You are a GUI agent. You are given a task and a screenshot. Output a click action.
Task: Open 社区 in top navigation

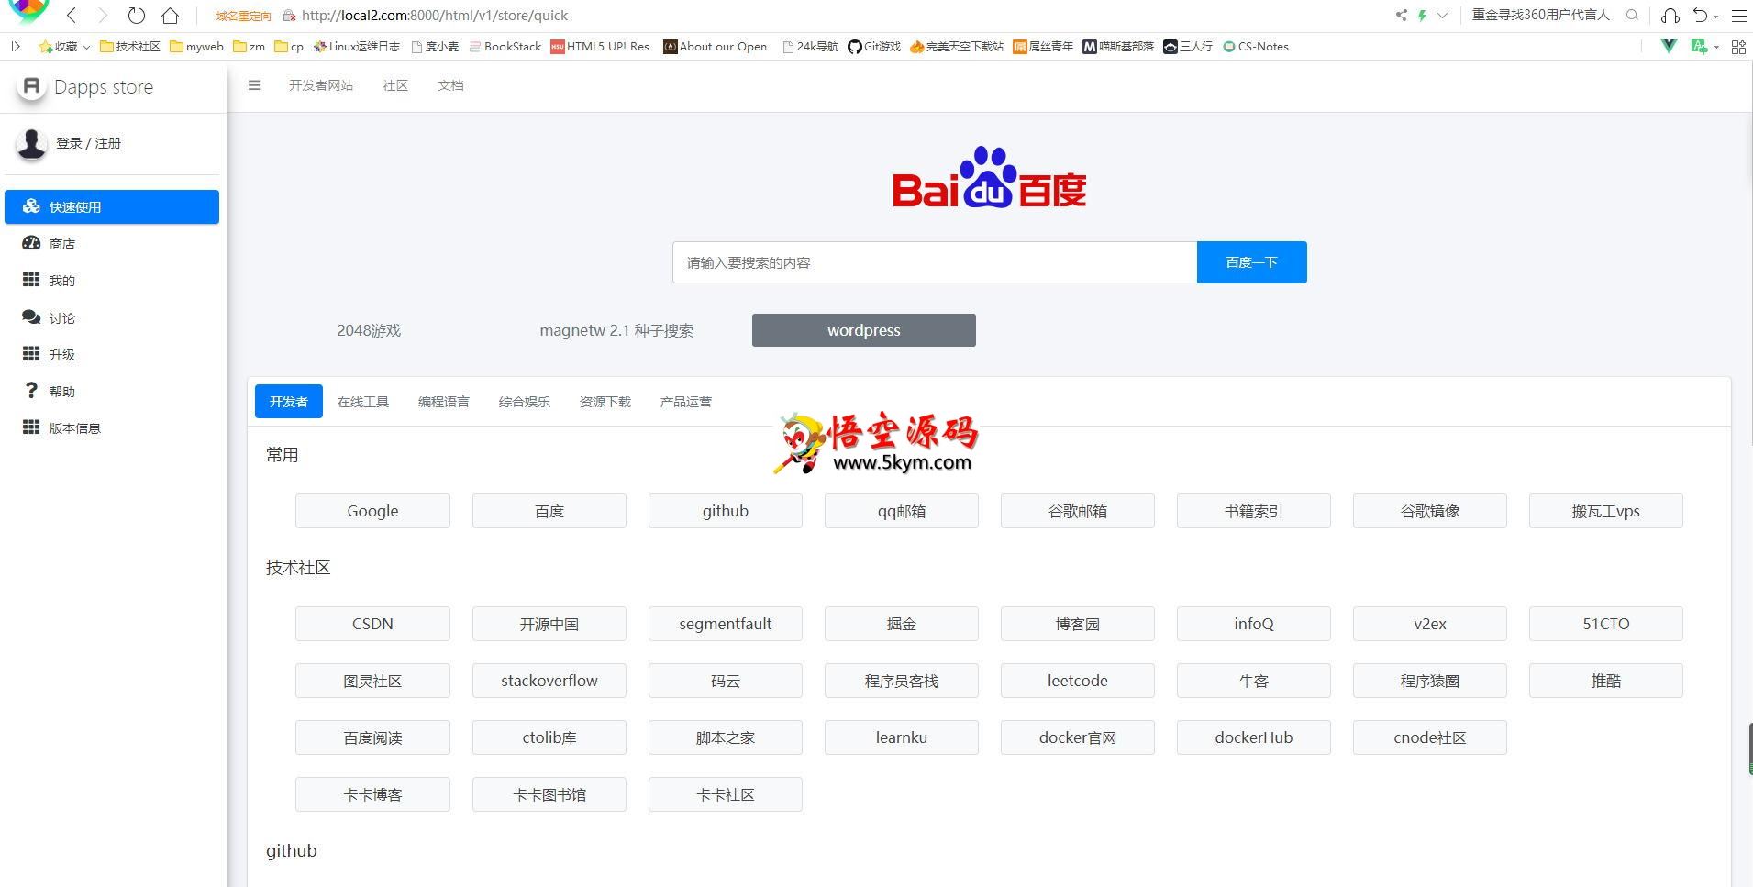coord(395,85)
